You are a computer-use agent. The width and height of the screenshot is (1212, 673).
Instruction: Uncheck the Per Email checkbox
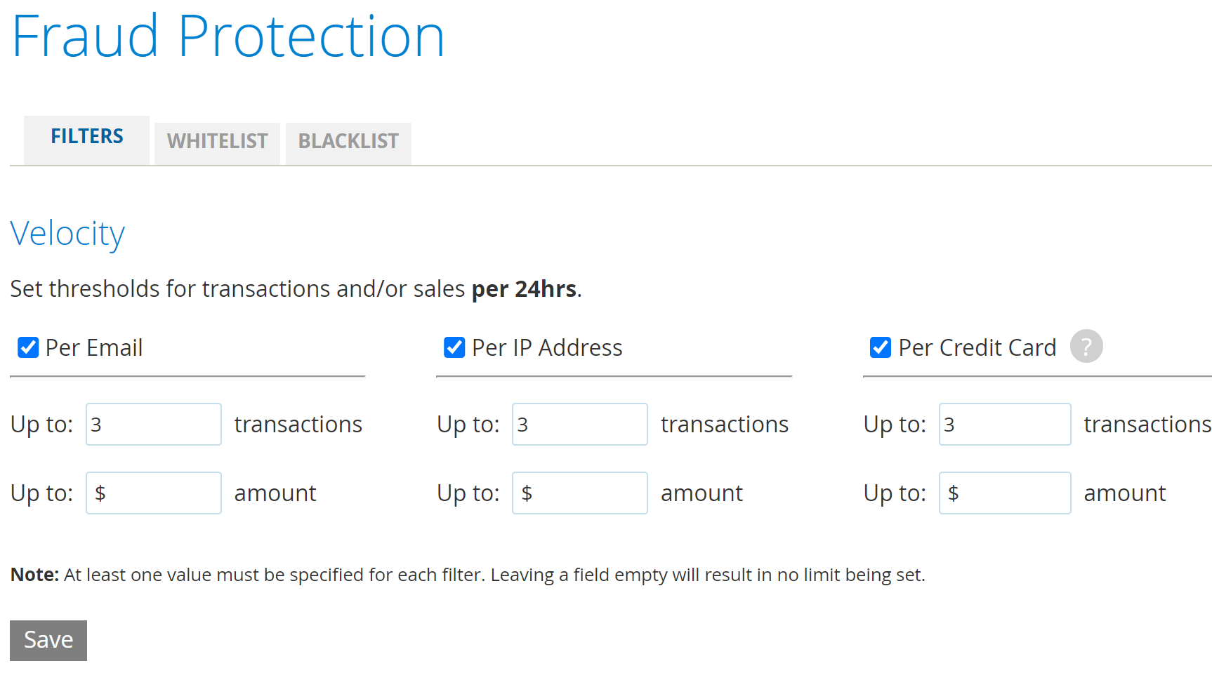click(28, 347)
